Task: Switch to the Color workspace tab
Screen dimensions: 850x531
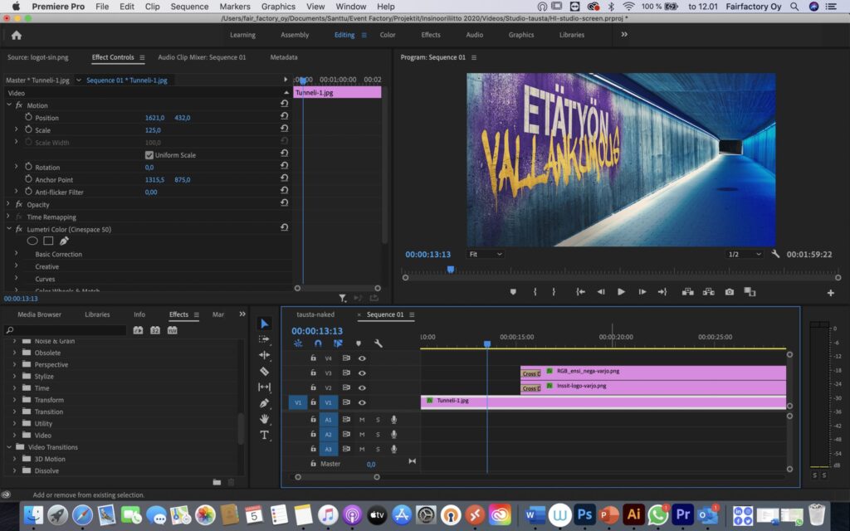Action: tap(388, 35)
